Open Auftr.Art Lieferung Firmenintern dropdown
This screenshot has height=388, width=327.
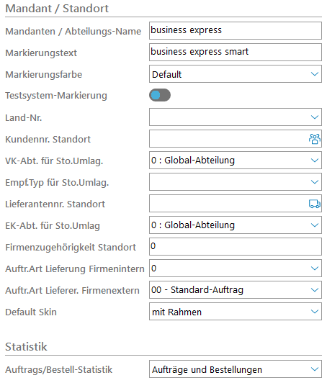(x=314, y=269)
